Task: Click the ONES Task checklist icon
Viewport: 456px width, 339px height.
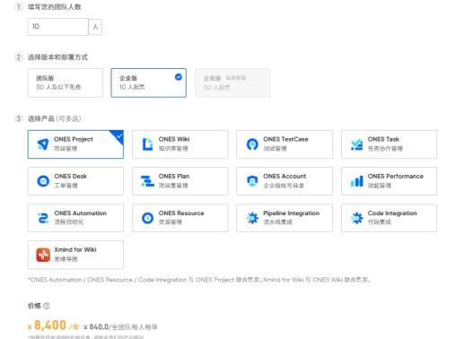Action: pos(357,144)
